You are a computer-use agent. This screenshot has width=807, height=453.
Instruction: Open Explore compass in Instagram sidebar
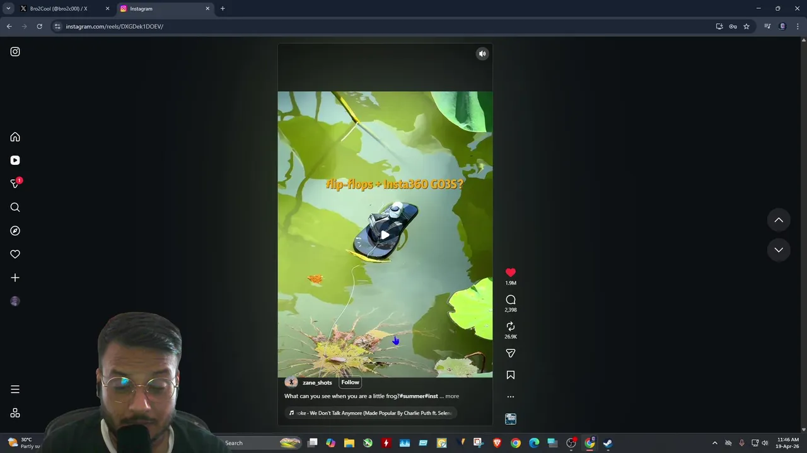[15, 231]
